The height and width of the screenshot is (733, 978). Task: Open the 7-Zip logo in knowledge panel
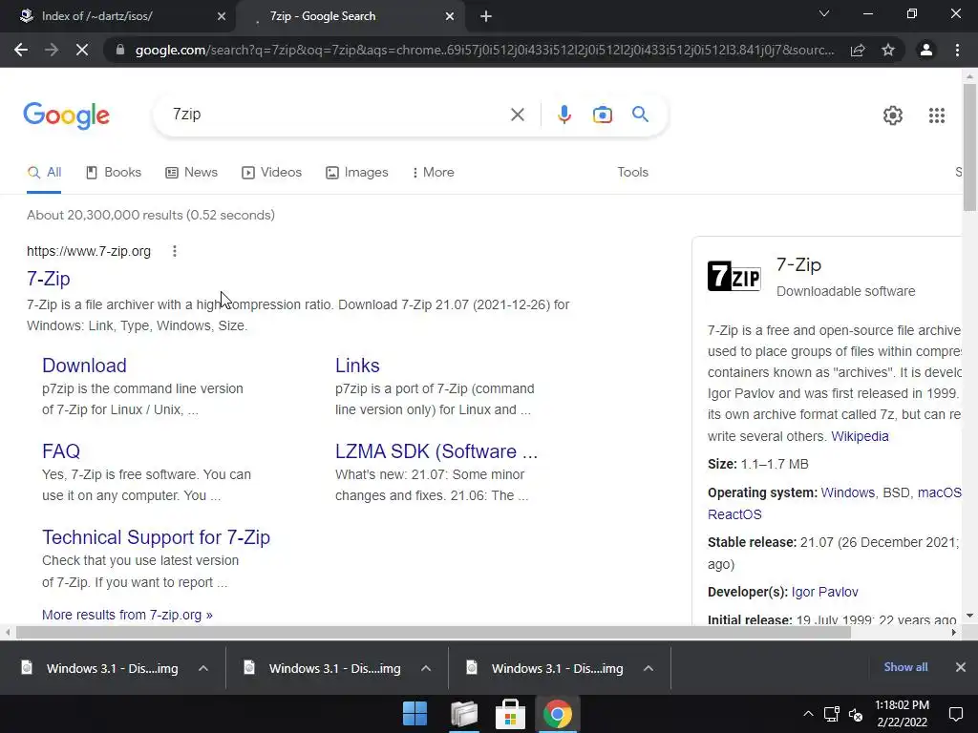734,276
